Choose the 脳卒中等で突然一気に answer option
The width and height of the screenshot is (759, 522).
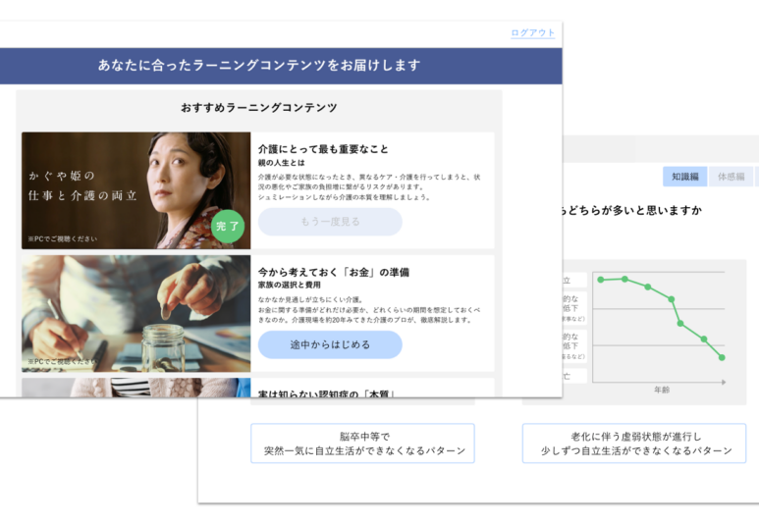362,444
